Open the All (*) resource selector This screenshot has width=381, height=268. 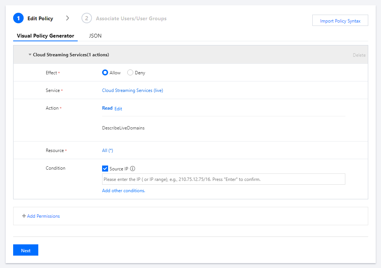pos(107,151)
